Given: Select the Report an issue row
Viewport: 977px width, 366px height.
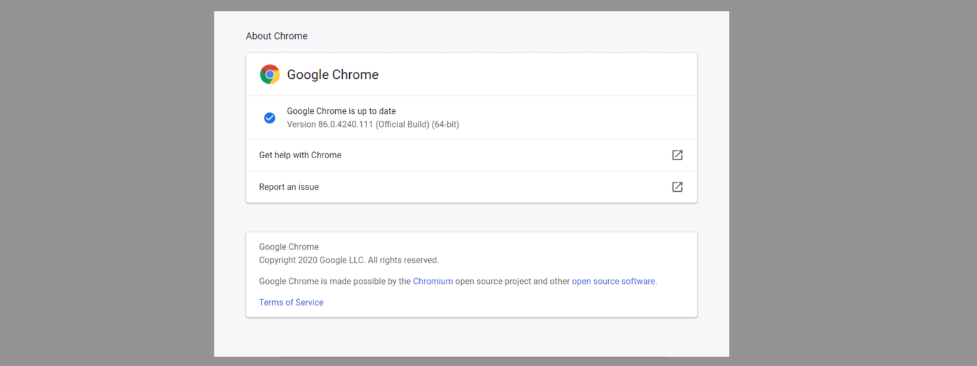Looking at the screenshot, I should click(x=289, y=187).
